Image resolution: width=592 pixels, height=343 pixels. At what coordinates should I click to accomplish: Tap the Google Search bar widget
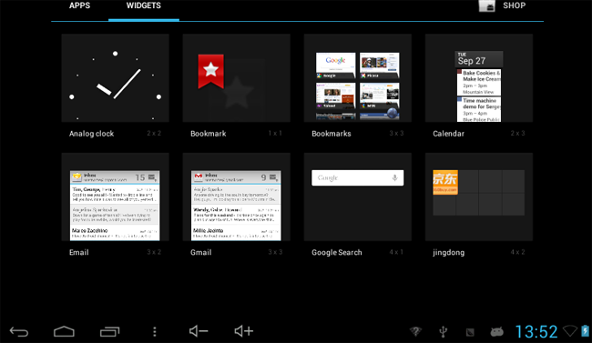point(358,177)
